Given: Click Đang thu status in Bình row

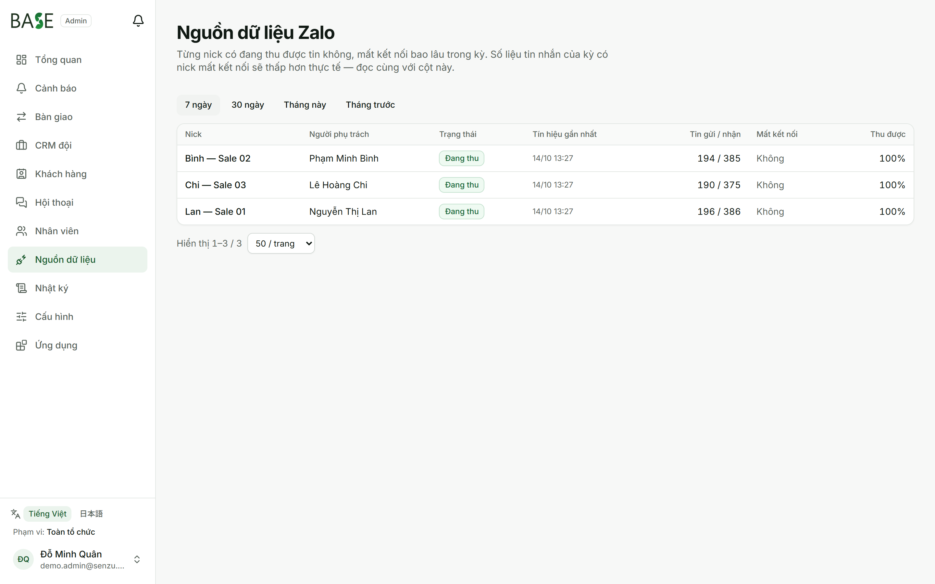Looking at the screenshot, I should pyautogui.click(x=461, y=158).
